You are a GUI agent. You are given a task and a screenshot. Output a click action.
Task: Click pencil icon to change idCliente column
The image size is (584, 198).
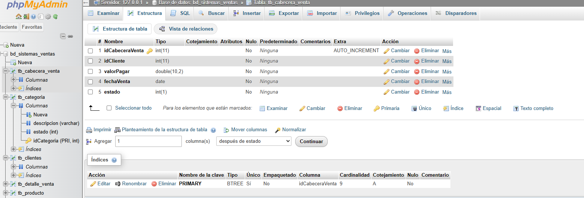click(386, 61)
